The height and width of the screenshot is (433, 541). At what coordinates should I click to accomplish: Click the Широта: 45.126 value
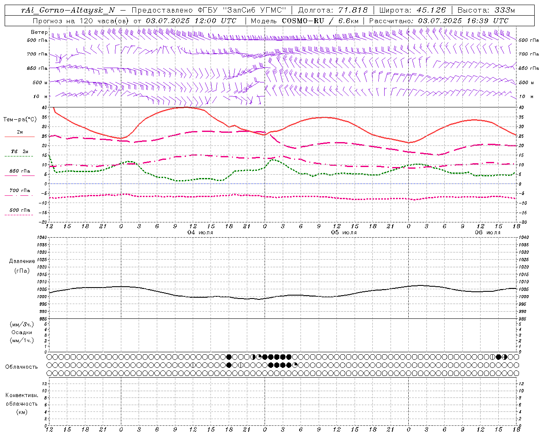tap(413, 10)
